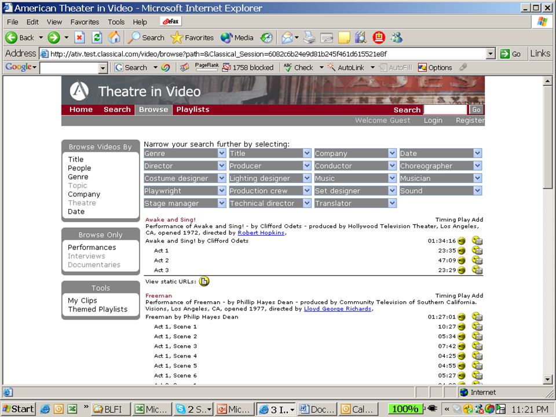Click the eFax toolbar button
556x417 pixels.
coord(171,21)
